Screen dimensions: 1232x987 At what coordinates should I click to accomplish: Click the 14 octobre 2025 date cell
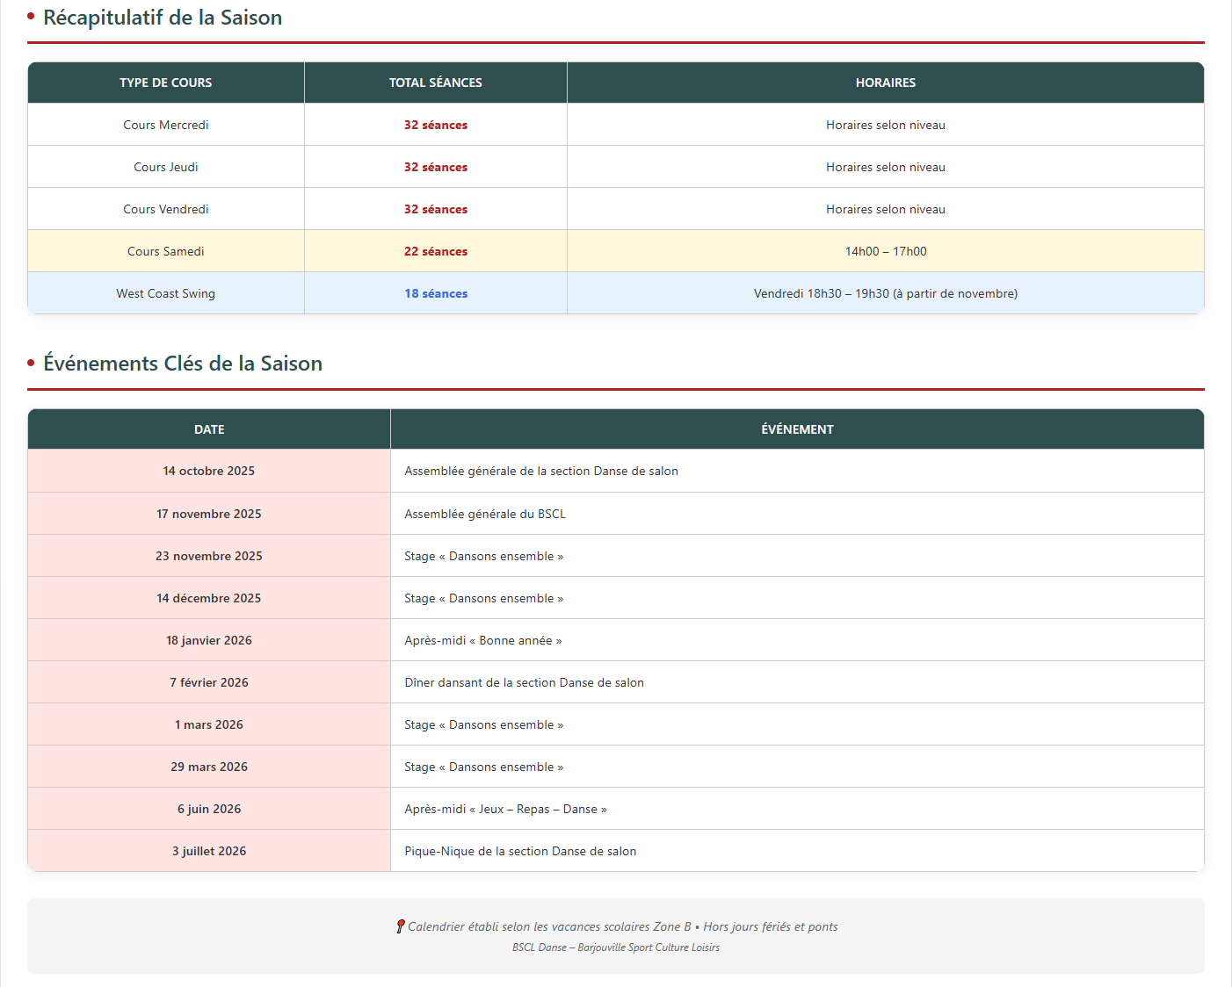(209, 471)
